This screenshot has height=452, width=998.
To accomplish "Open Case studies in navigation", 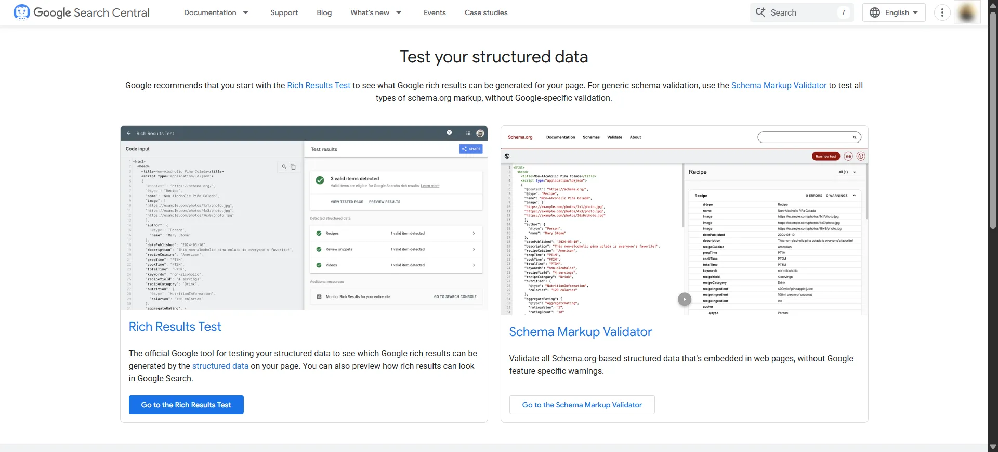I will click(x=486, y=12).
